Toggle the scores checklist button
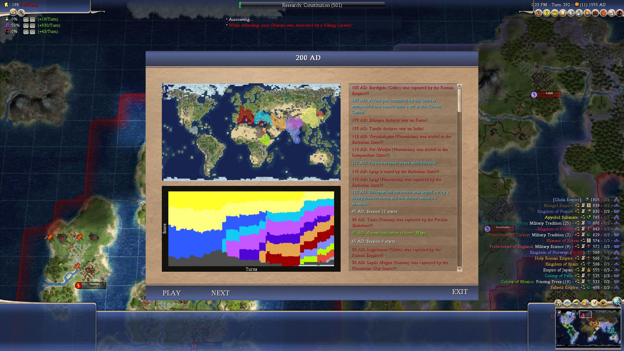 594,303
